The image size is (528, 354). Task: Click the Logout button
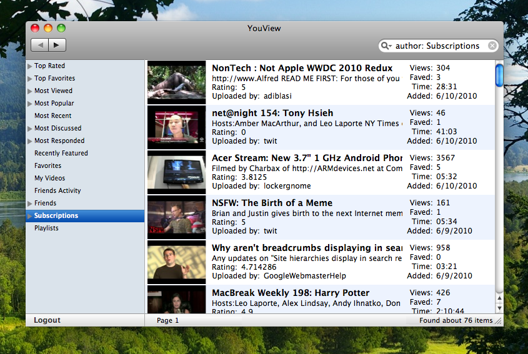(x=47, y=320)
